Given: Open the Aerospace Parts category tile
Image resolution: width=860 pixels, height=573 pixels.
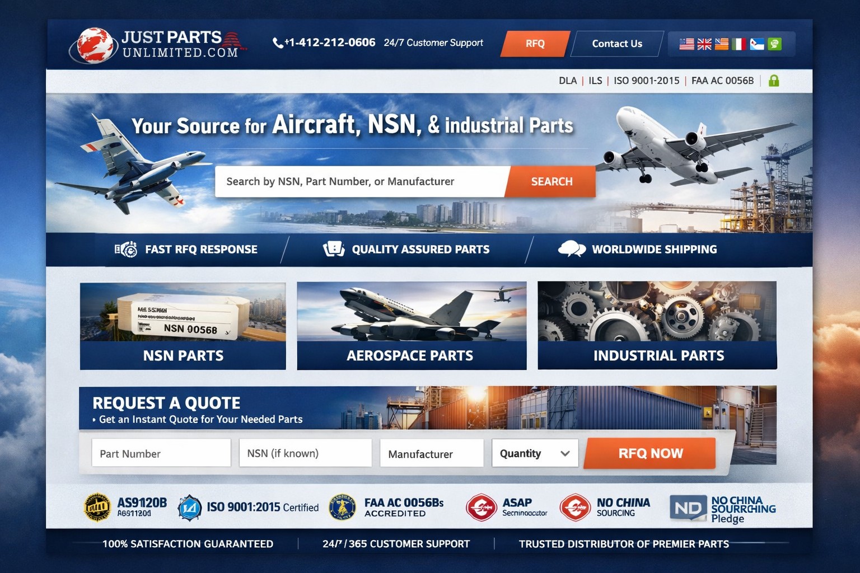Looking at the screenshot, I should coord(412,326).
